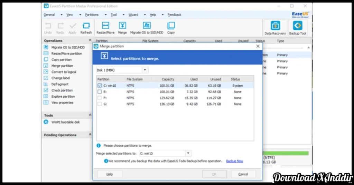The width and height of the screenshot is (354, 185).
Task: Check the E: partition checkbox
Action: pyautogui.click(x=100, y=92)
